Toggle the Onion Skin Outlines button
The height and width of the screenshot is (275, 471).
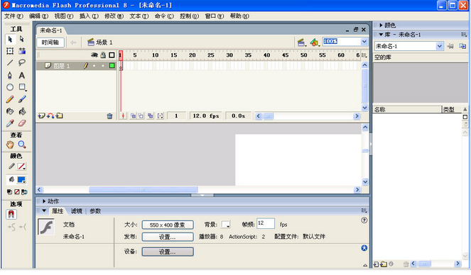[141, 116]
